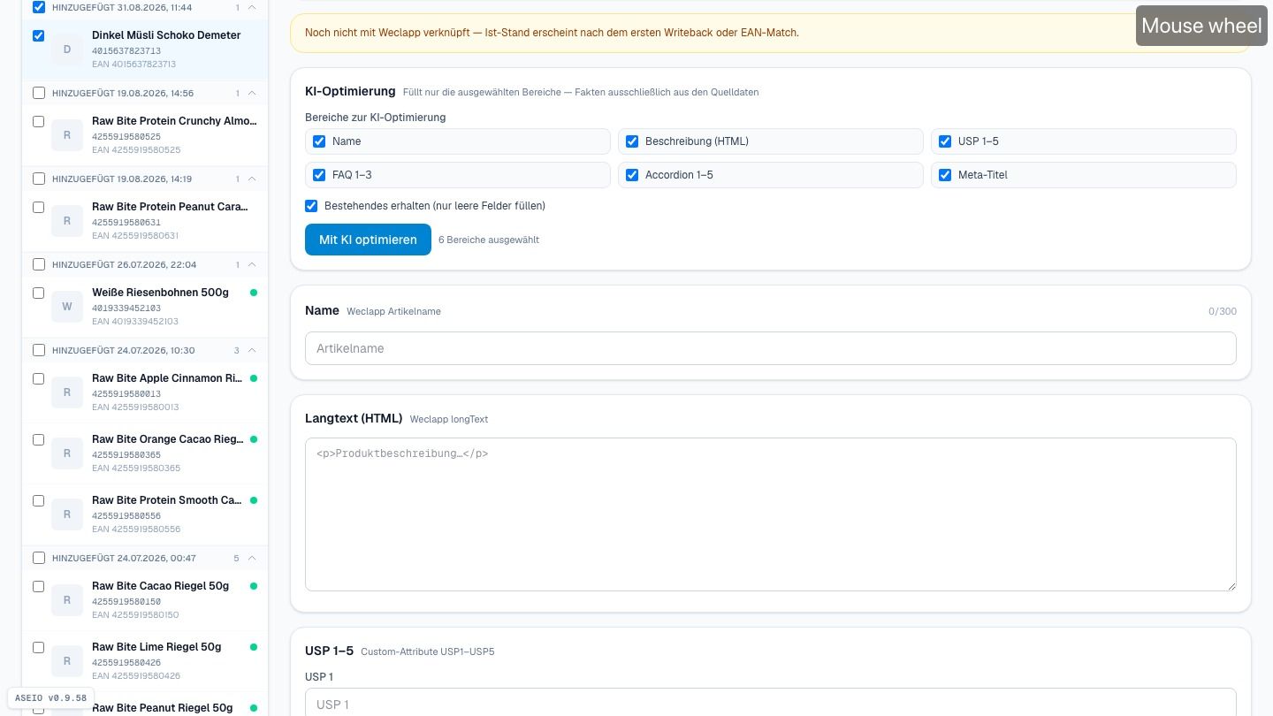
Task: Check the group added 24.07.2026, 00:47
Action: (38, 558)
